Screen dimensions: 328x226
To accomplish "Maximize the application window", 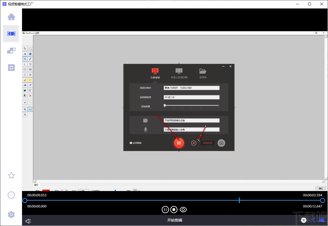I will coord(309,4).
